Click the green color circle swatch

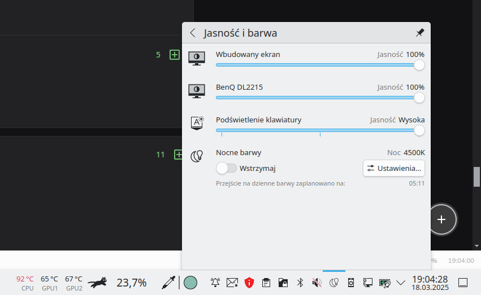[190, 283]
